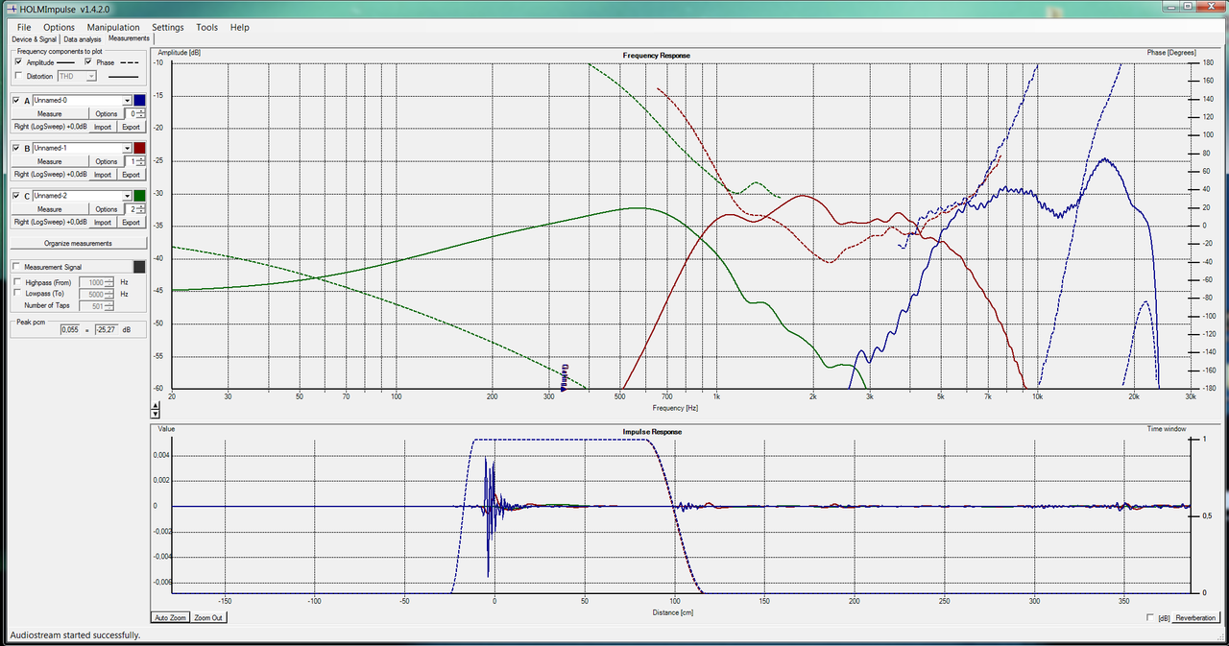The height and width of the screenshot is (646, 1229).
Task: Enable the Measurement Signal checkbox
Action: 16,267
